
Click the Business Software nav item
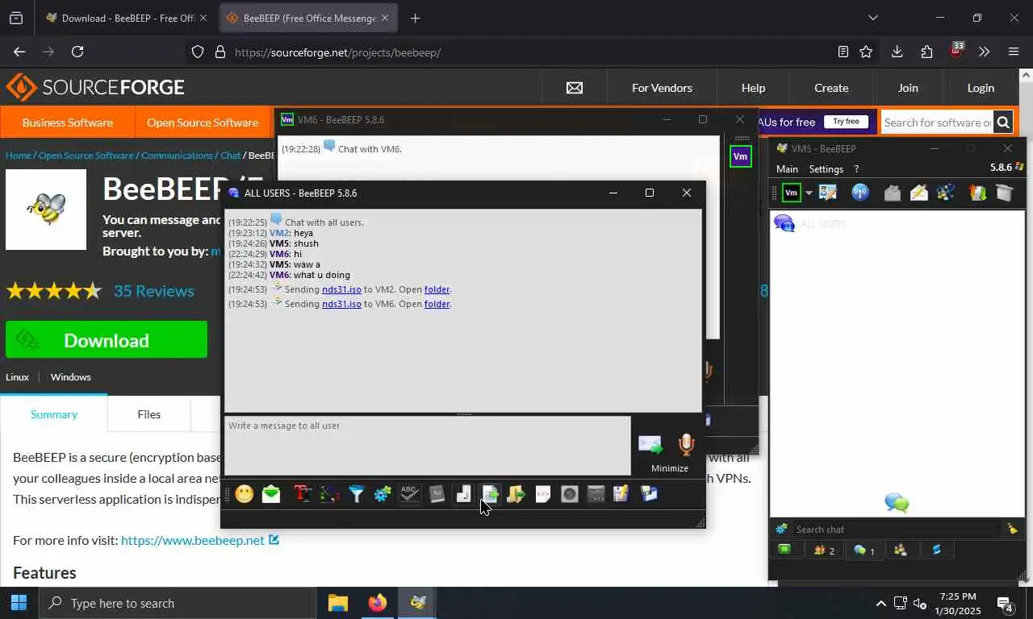coord(68,123)
